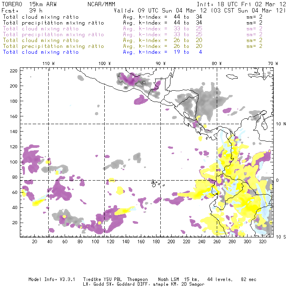Select the "220" tick label on the vertical axis
Image resolution: width=288 pixels, height=288 pixels.
(x=14, y=71)
